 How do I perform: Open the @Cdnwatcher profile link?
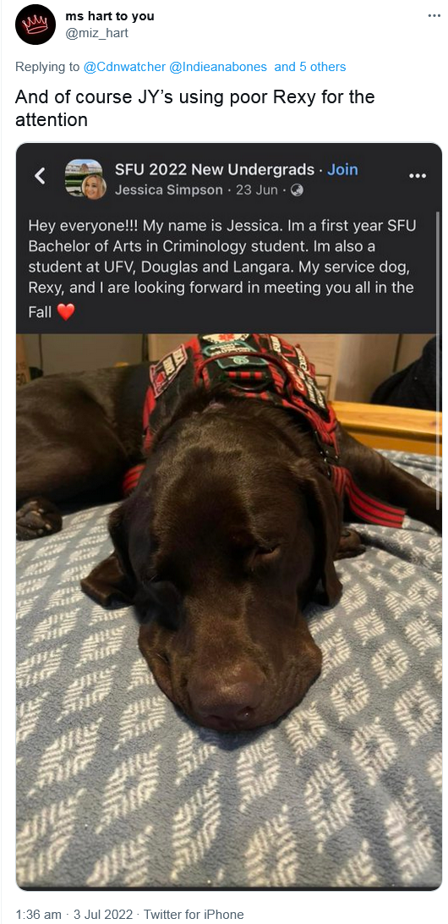point(124,67)
